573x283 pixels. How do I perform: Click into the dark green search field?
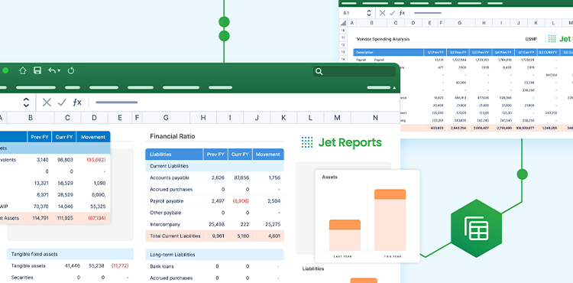click(x=354, y=72)
